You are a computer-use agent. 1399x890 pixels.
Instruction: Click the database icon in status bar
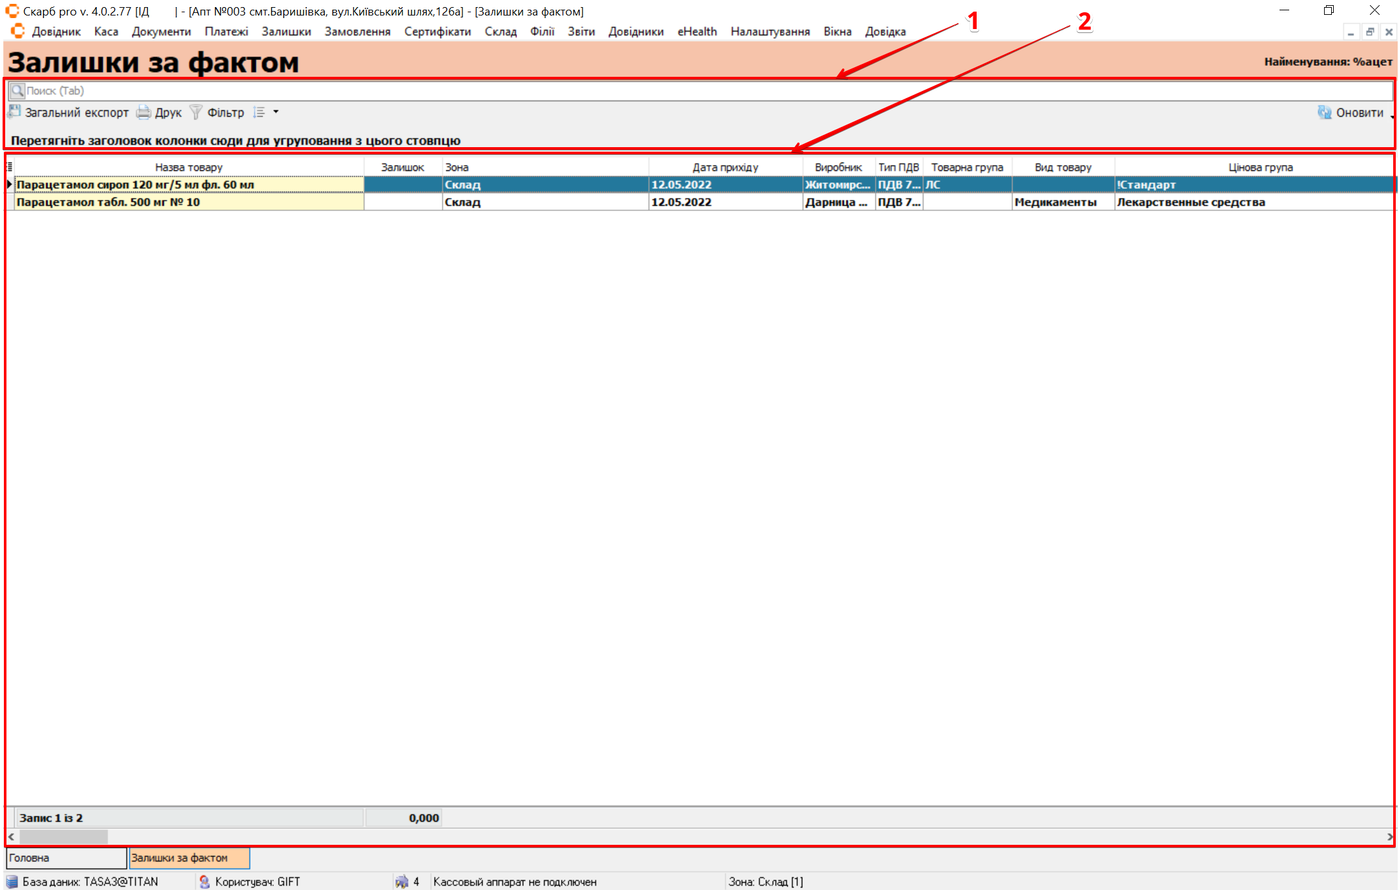pos(12,882)
